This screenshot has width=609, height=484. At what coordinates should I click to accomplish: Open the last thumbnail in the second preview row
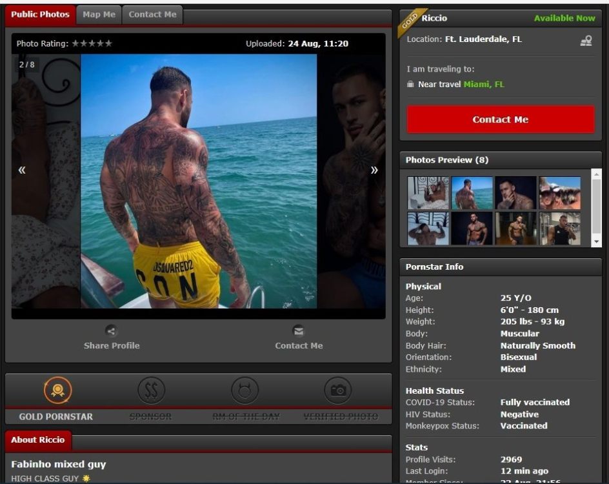coord(559,228)
